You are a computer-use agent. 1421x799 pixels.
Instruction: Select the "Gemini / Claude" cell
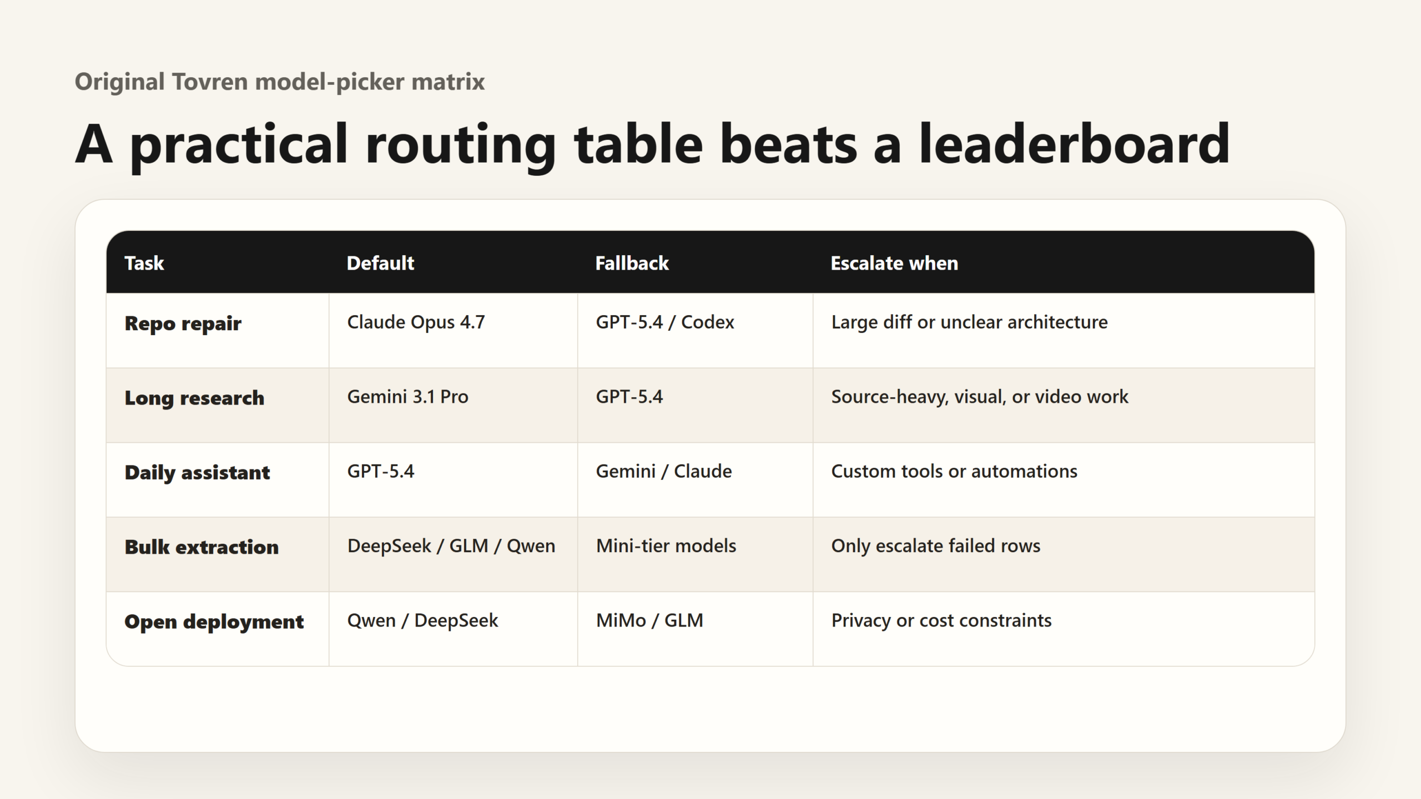[x=664, y=472]
